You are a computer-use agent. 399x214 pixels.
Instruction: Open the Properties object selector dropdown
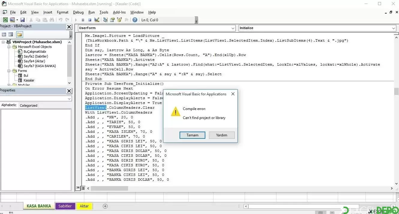[x=69, y=99]
